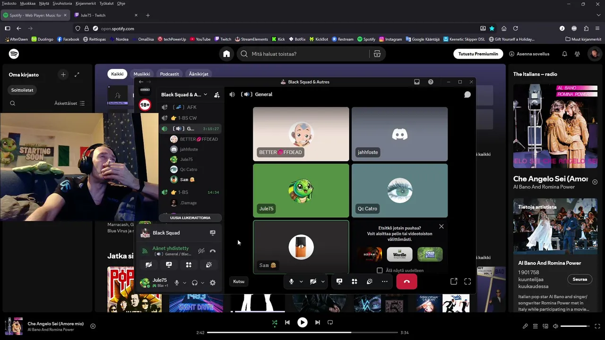Invite members icon next to Black Squad server
The height and width of the screenshot is (340, 605).
[x=217, y=94]
